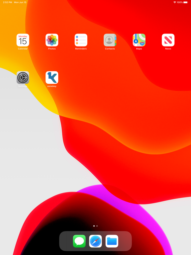Tap the battery indicator in status bar
Viewport: 191px width, 255px height.
click(x=186, y=2)
